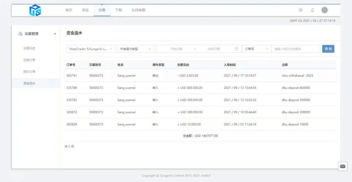Click the language switch icon near bell
The width and height of the screenshot is (352, 182).
pos(300,10)
